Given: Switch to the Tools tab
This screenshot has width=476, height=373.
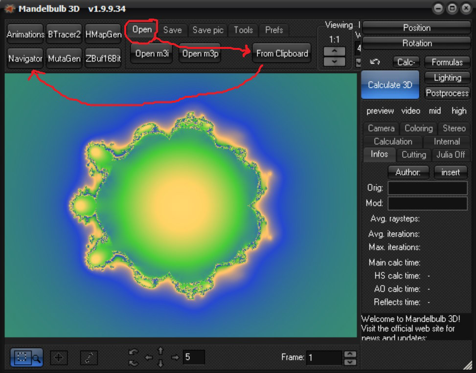Looking at the screenshot, I should 243,30.
